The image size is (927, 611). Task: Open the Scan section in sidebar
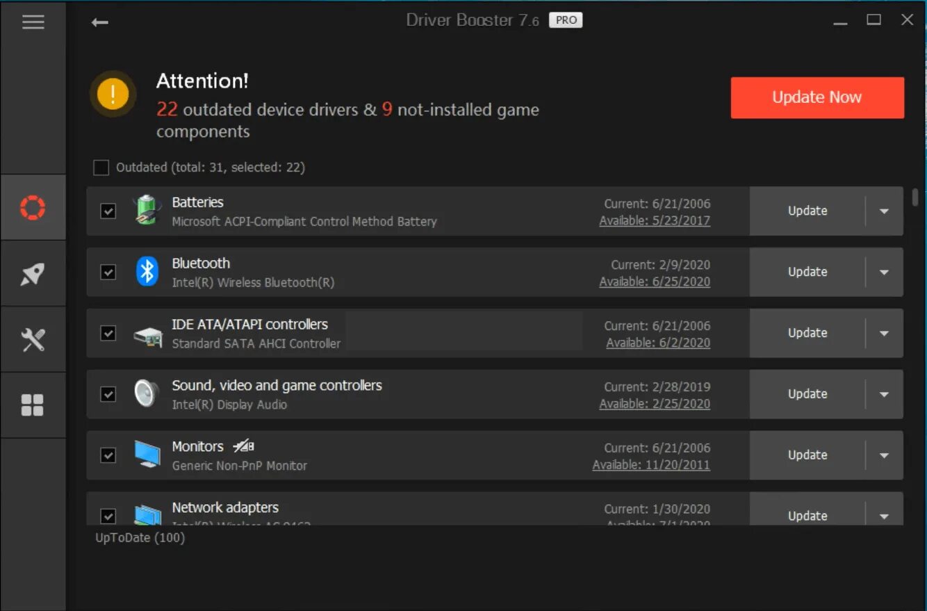pyautogui.click(x=33, y=207)
